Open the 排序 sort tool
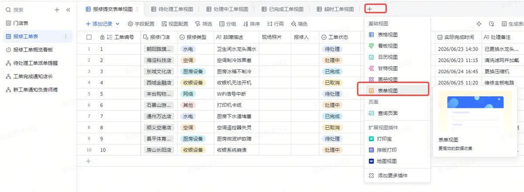This screenshot has height=192, width=524. click(252, 24)
